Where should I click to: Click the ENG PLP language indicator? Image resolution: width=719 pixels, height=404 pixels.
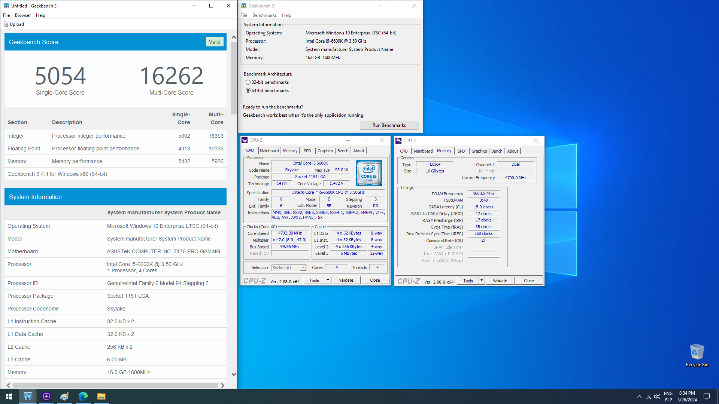tap(668, 397)
